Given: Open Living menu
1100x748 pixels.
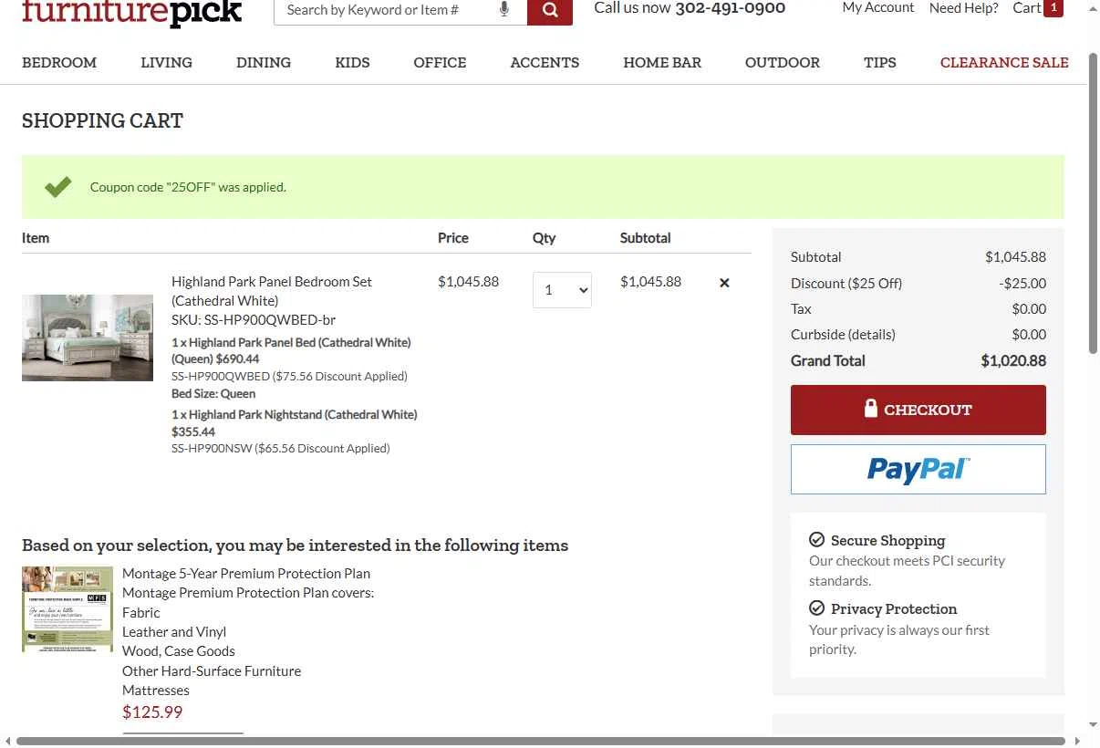Looking at the screenshot, I should click(x=166, y=63).
